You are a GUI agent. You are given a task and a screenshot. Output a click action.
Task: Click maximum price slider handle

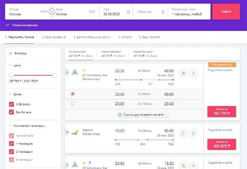tap(55, 75)
